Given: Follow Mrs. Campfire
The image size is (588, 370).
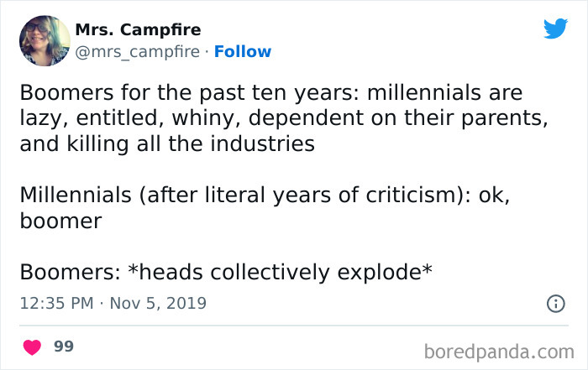Looking at the screenshot, I should [x=243, y=52].
